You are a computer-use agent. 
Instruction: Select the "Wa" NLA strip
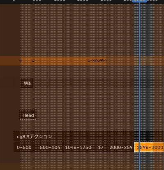coord(27,83)
